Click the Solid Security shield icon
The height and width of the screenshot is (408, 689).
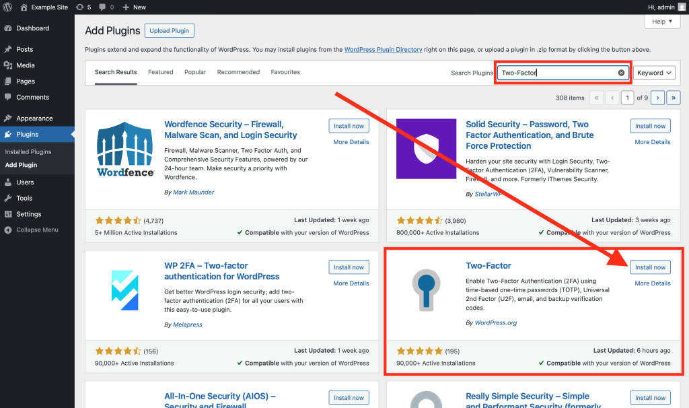pyautogui.click(x=428, y=149)
